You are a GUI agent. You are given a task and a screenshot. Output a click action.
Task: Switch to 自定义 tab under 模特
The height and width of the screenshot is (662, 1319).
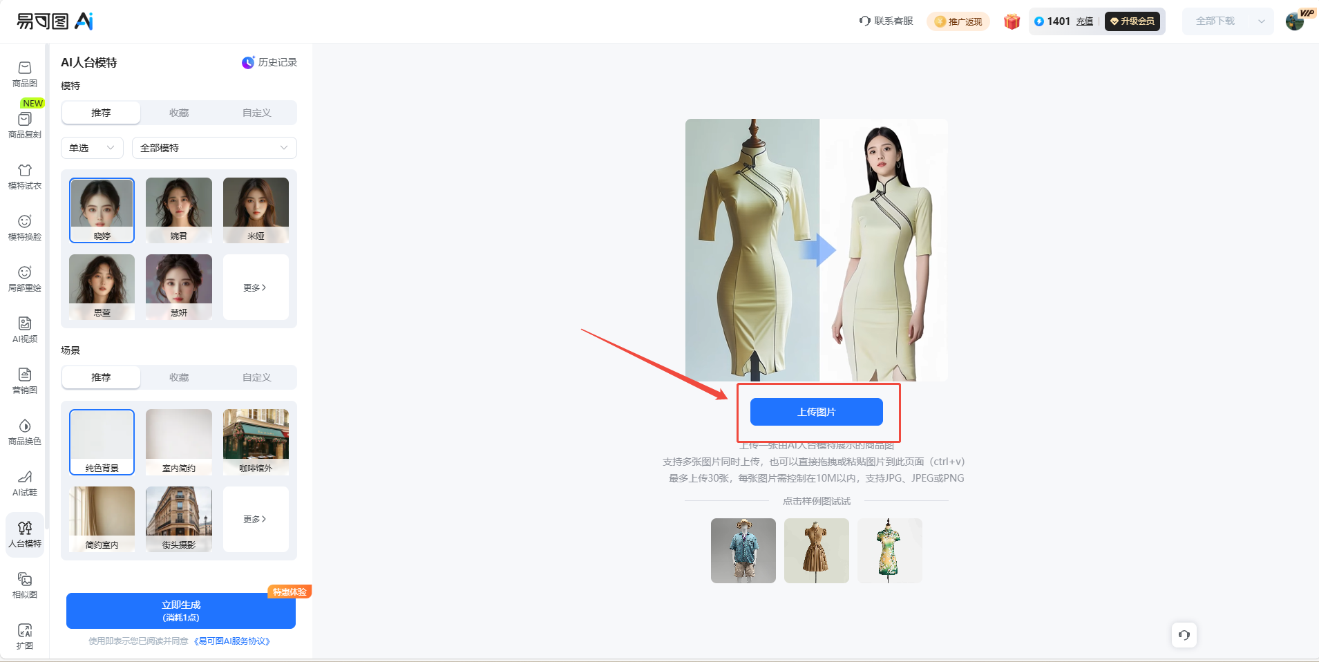(257, 113)
